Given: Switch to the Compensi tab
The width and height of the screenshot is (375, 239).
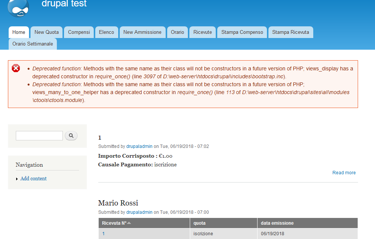Looking at the screenshot, I should (x=79, y=32).
